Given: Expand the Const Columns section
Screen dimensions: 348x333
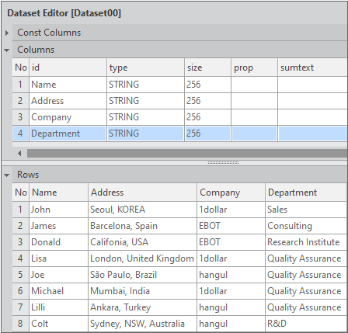Looking at the screenshot, I should [7, 33].
